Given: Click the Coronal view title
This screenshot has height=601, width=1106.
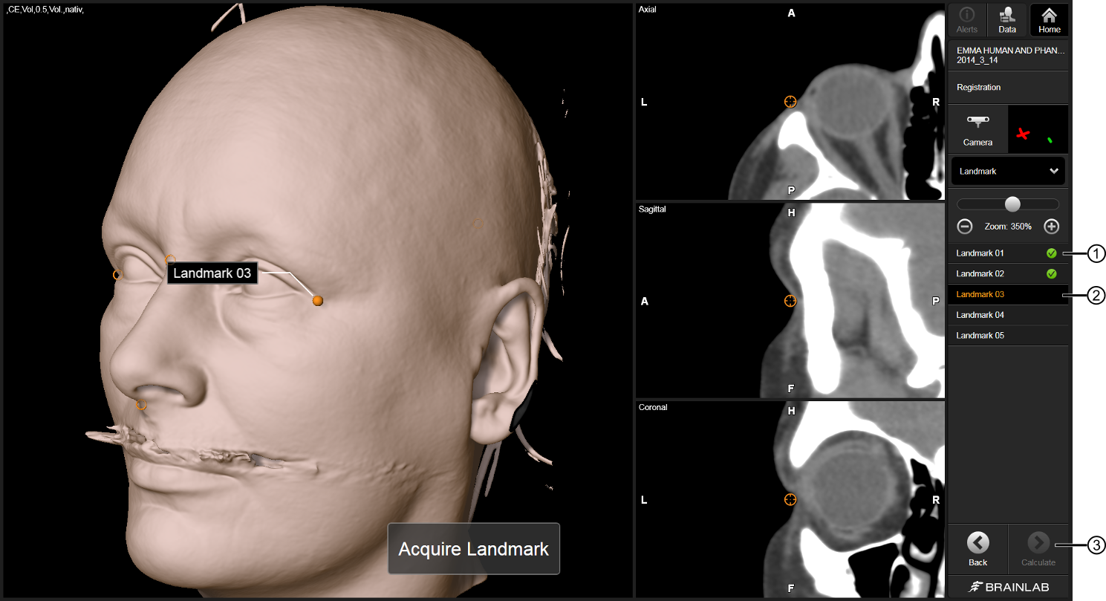Looking at the screenshot, I should tap(653, 407).
